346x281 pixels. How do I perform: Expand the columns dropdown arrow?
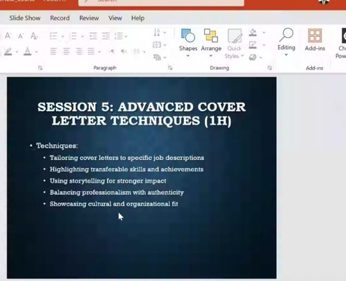pyautogui.click(x=145, y=52)
